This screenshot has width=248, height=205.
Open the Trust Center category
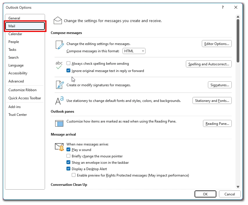[x=25, y=115]
